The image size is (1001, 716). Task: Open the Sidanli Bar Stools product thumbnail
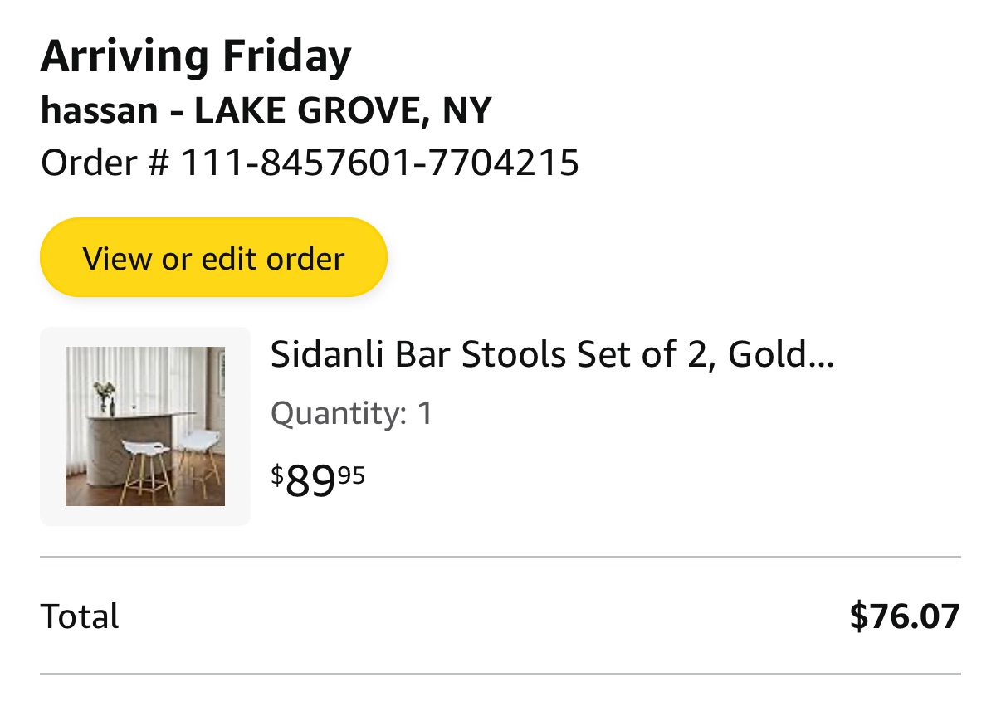coord(145,426)
